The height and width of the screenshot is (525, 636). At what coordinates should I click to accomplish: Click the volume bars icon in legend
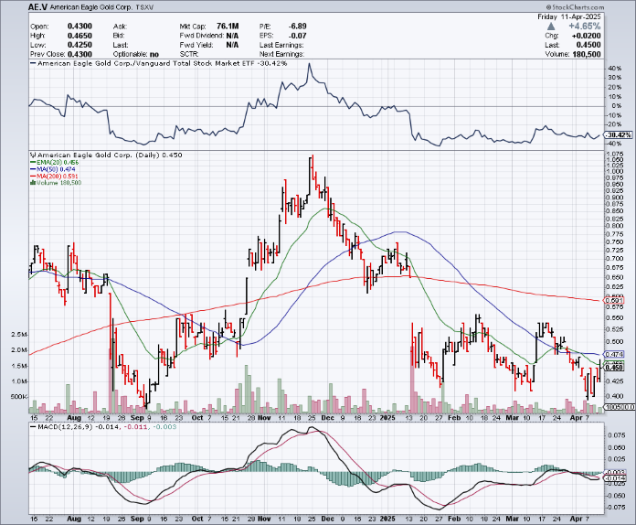tap(33, 183)
